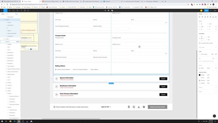Click the save disk icon in form footer
218x123 pixels.
pos(134,107)
